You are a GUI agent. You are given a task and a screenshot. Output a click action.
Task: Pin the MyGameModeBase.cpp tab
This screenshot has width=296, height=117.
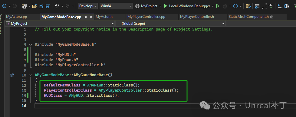point(85,17)
